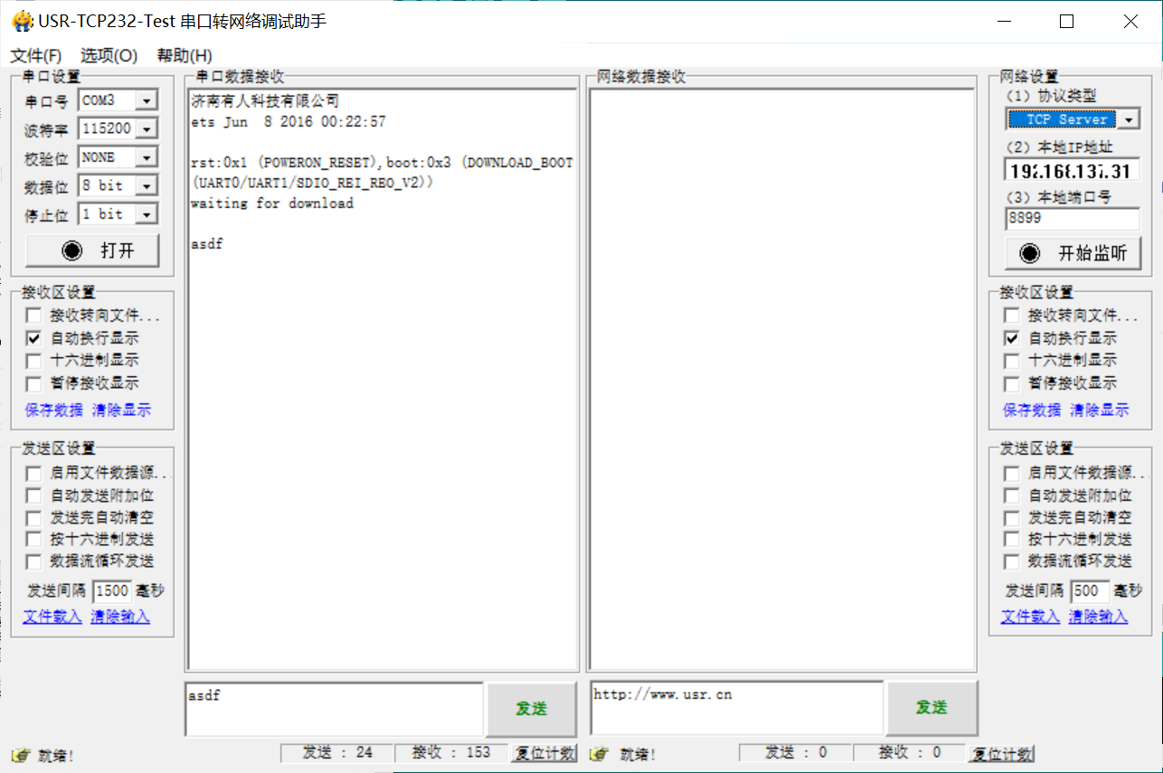The width and height of the screenshot is (1163, 773).
Task: Click the 打开 serial port button
Action: [92, 250]
